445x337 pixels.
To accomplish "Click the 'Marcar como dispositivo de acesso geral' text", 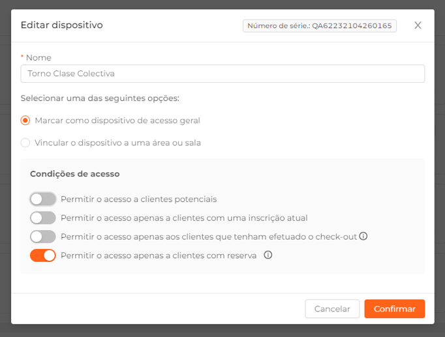I will click(x=117, y=121).
